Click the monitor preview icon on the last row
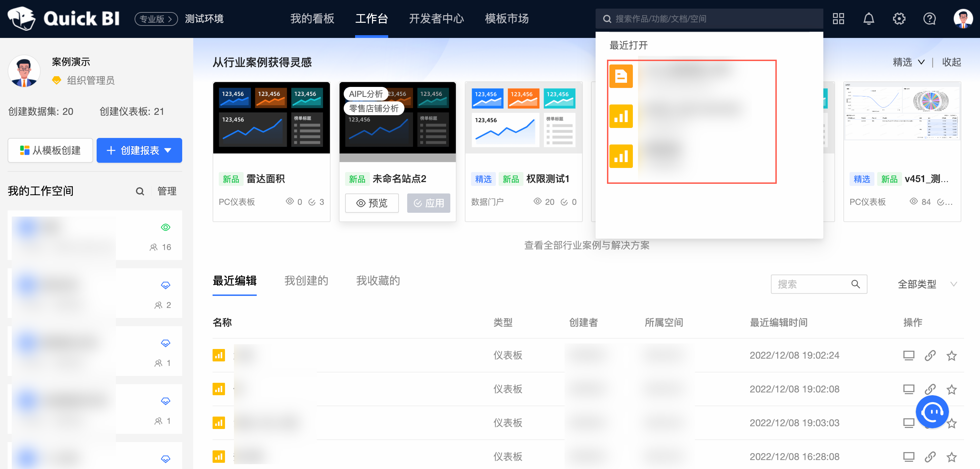980x469 pixels. click(x=909, y=457)
